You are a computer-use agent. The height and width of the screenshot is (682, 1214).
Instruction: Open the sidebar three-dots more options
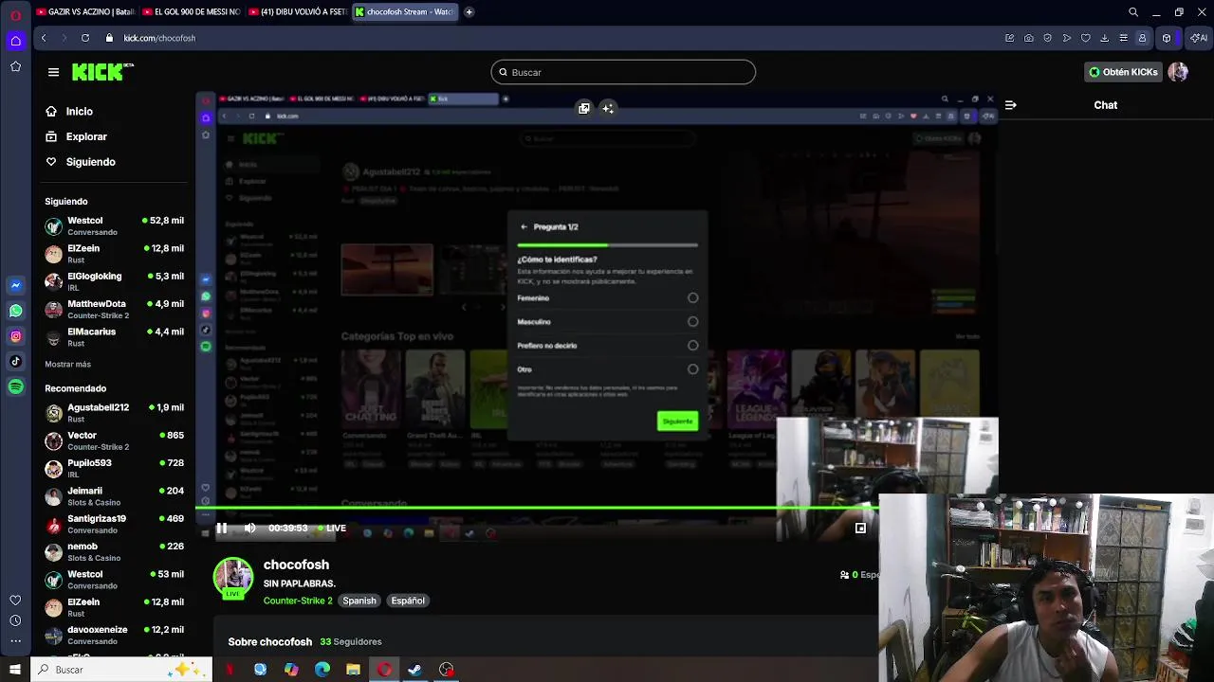click(x=15, y=641)
